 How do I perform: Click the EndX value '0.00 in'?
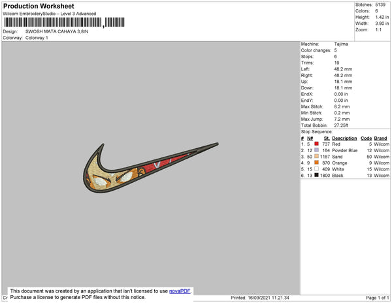341,94
